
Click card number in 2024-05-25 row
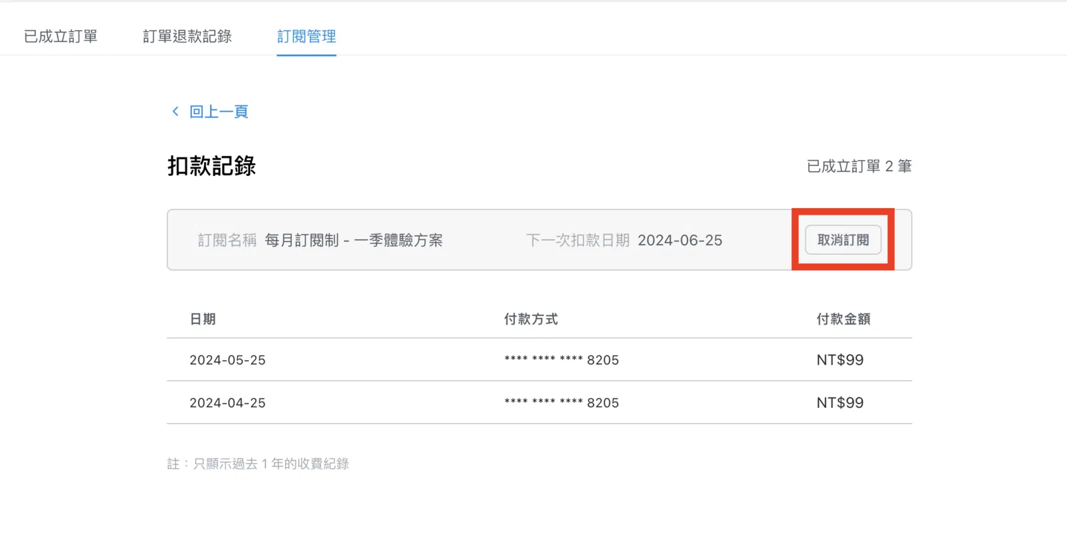[562, 360]
